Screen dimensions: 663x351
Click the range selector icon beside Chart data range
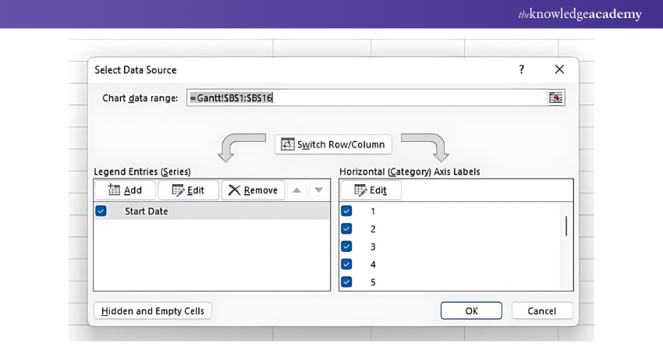coord(555,98)
